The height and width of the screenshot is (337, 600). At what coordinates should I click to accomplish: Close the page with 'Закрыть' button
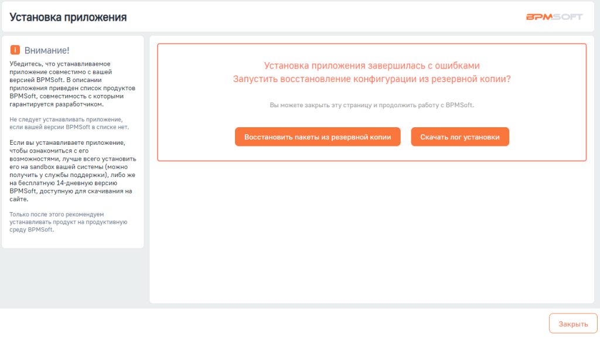(573, 324)
